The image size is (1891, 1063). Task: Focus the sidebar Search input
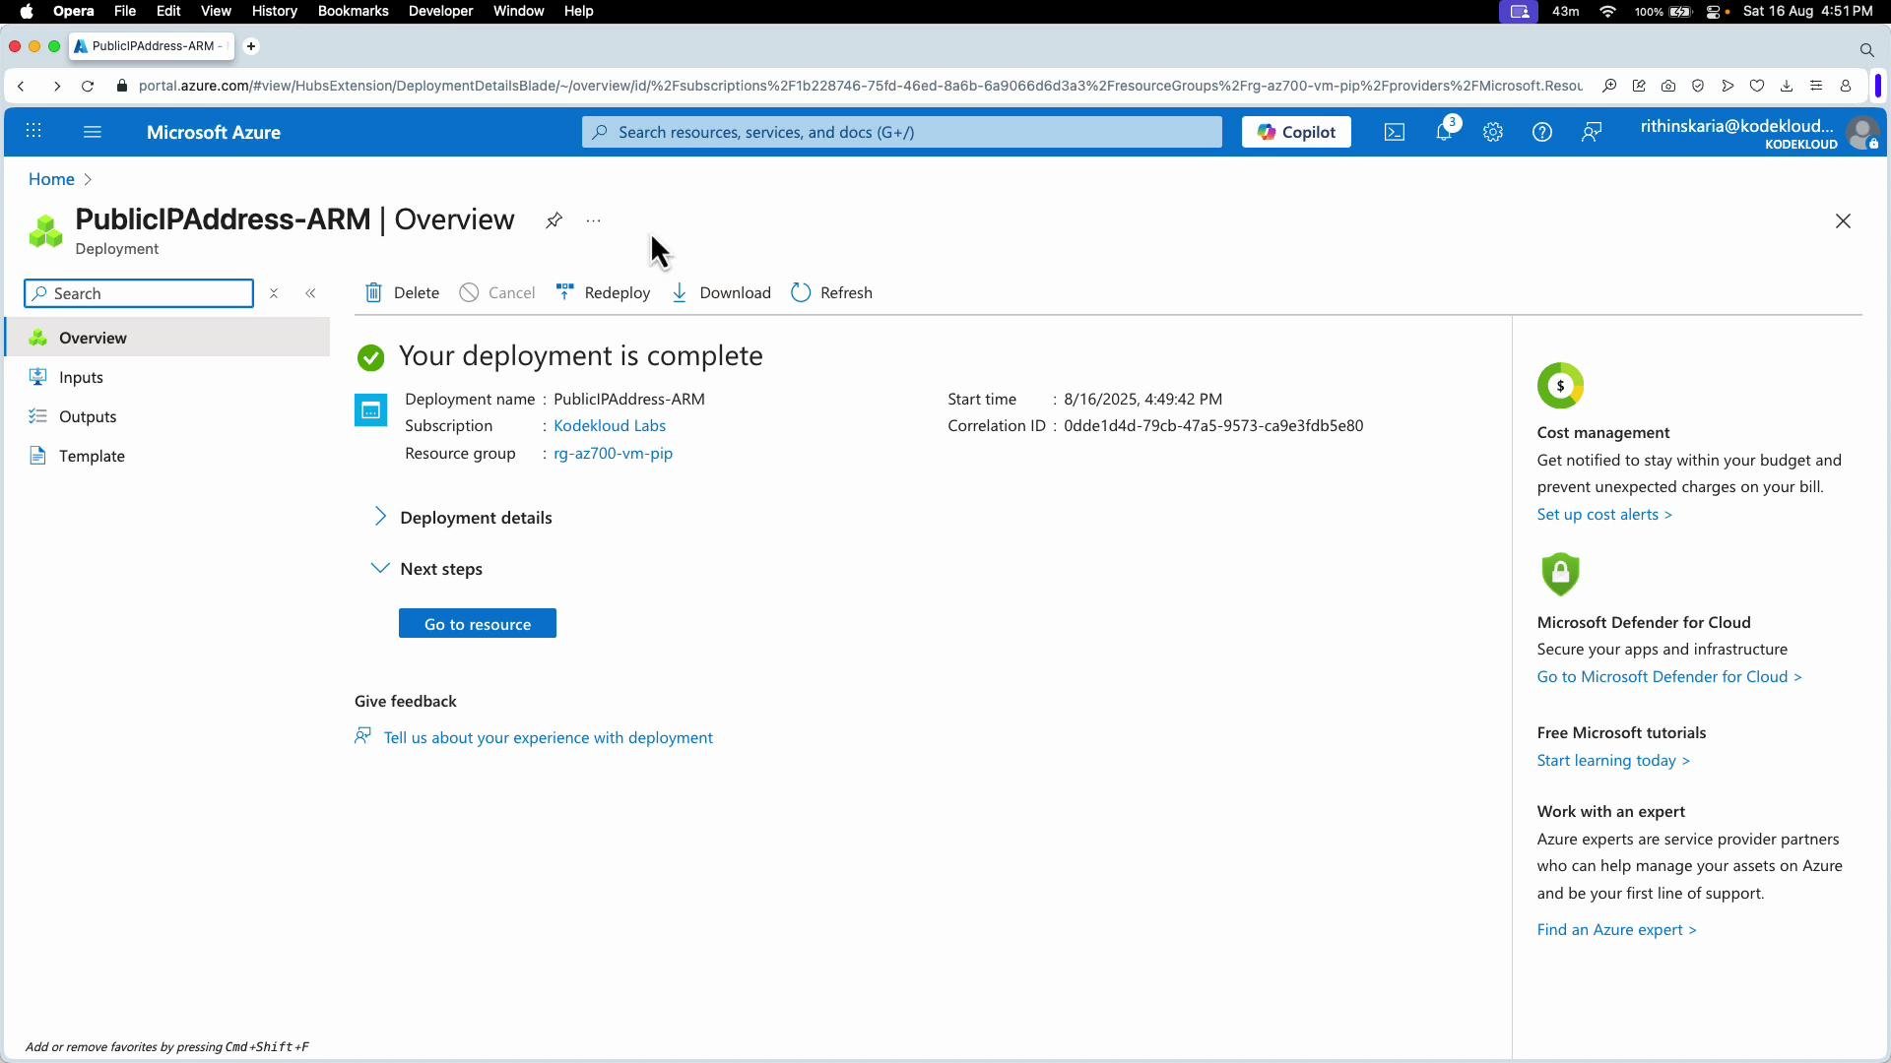[139, 293]
